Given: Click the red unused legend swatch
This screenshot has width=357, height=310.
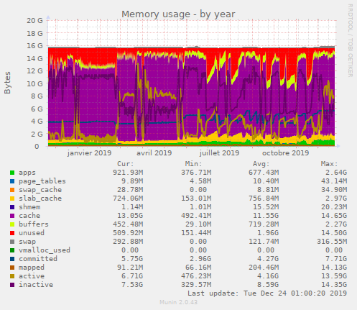Looking at the screenshot, I should [x=12, y=233].
